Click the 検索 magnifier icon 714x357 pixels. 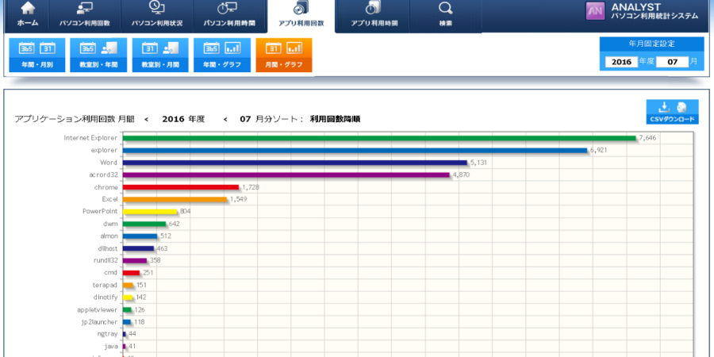[x=445, y=10]
